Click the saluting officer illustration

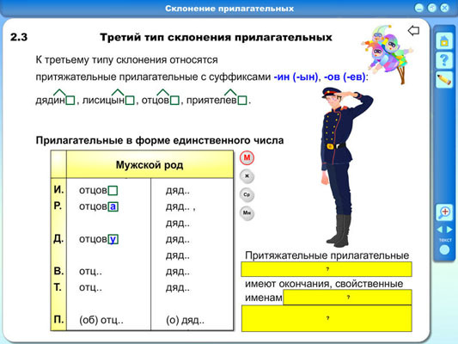pyautogui.click(x=344, y=167)
